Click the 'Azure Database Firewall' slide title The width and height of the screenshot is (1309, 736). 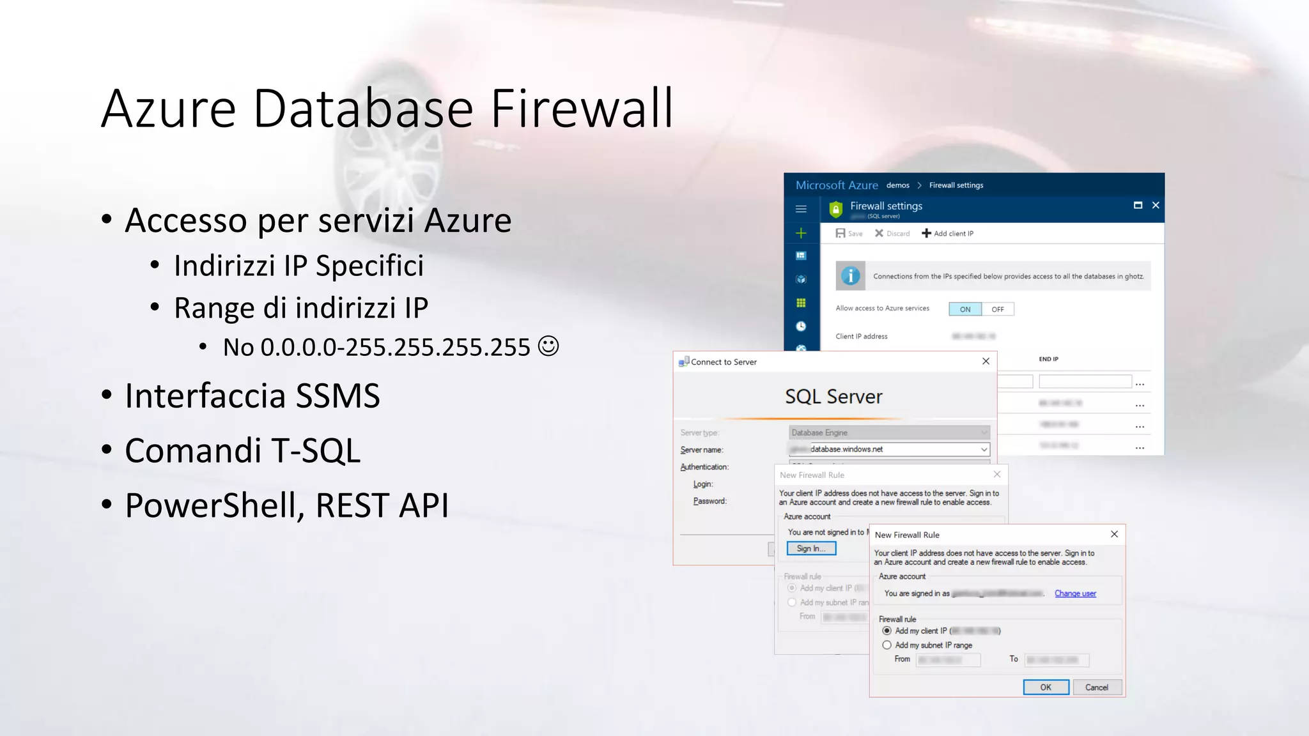pos(387,109)
